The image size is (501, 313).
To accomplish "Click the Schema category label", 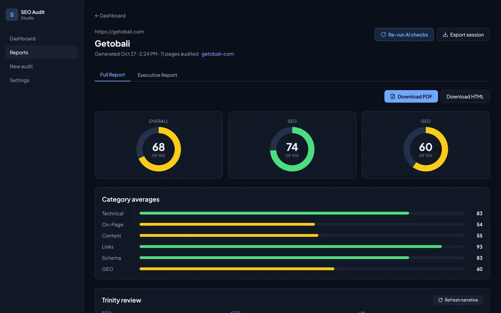I will [x=111, y=258].
